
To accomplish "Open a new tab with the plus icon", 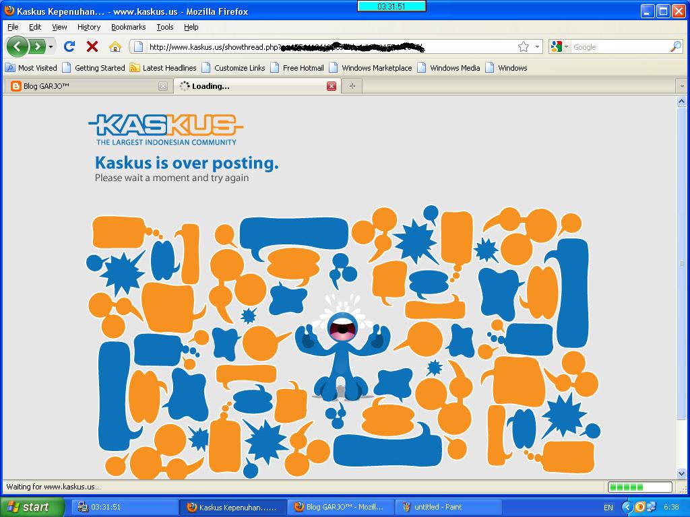I will tap(351, 86).
